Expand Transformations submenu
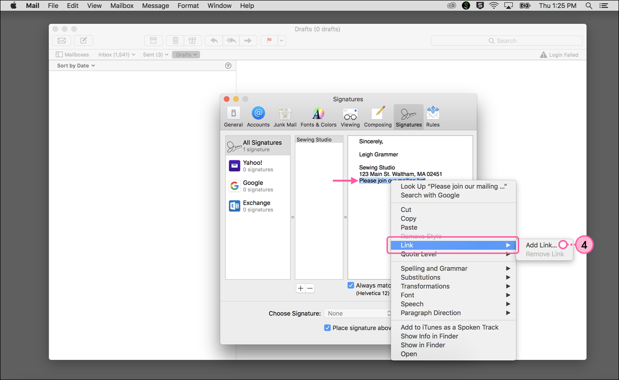The image size is (619, 380). click(453, 286)
